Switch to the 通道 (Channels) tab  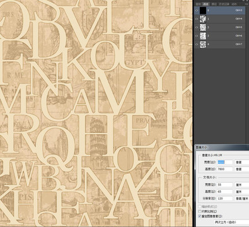pyautogui.click(x=206, y=4)
